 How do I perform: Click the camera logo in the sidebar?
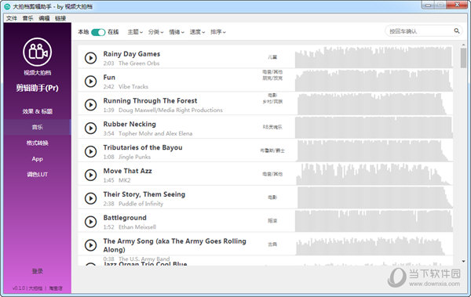(37, 53)
